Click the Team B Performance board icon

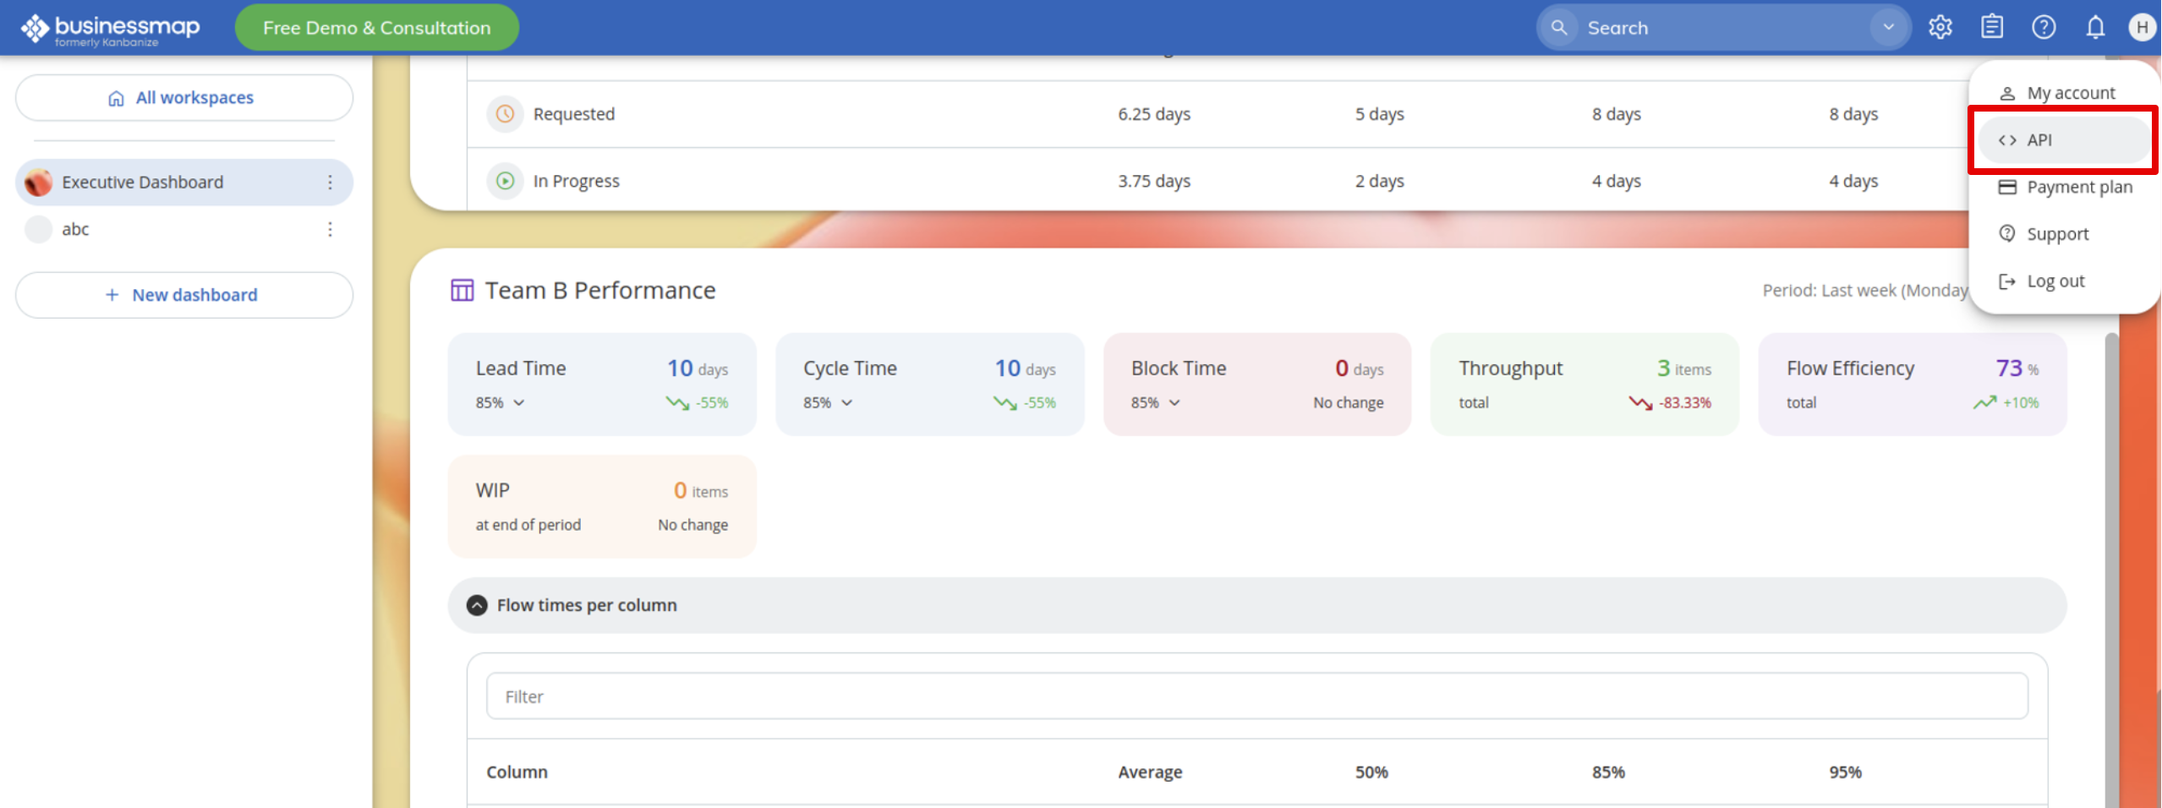(462, 291)
